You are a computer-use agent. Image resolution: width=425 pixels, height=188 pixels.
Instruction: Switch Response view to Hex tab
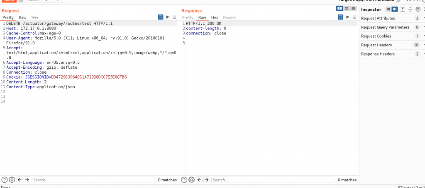(215, 17)
